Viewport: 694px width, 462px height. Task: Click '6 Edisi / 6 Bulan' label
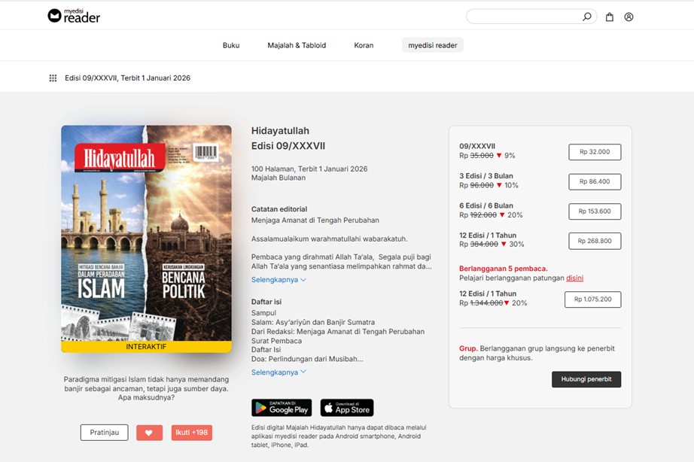click(x=486, y=205)
